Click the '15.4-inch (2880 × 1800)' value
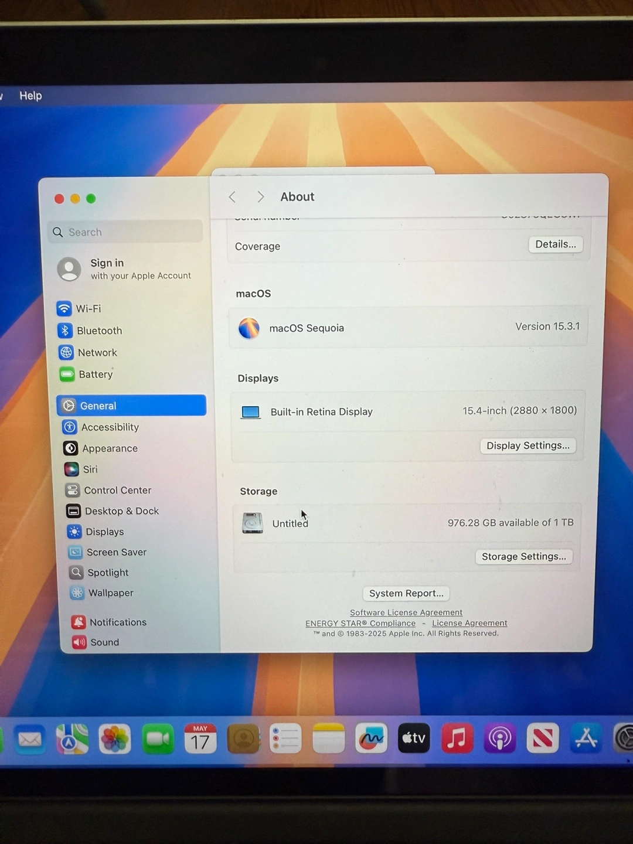 520,410
